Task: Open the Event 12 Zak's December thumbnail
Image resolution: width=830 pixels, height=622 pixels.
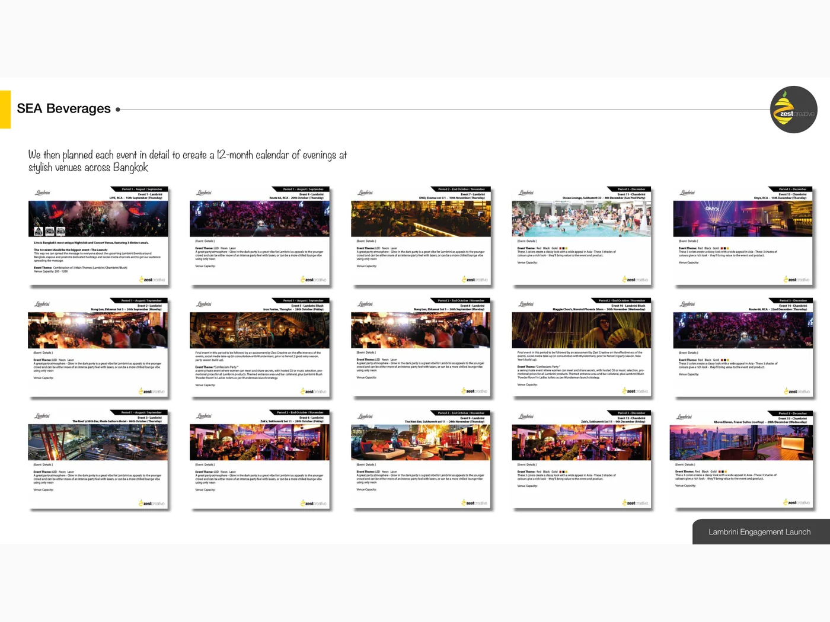Action: pyautogui.click(x=582, y=460)
